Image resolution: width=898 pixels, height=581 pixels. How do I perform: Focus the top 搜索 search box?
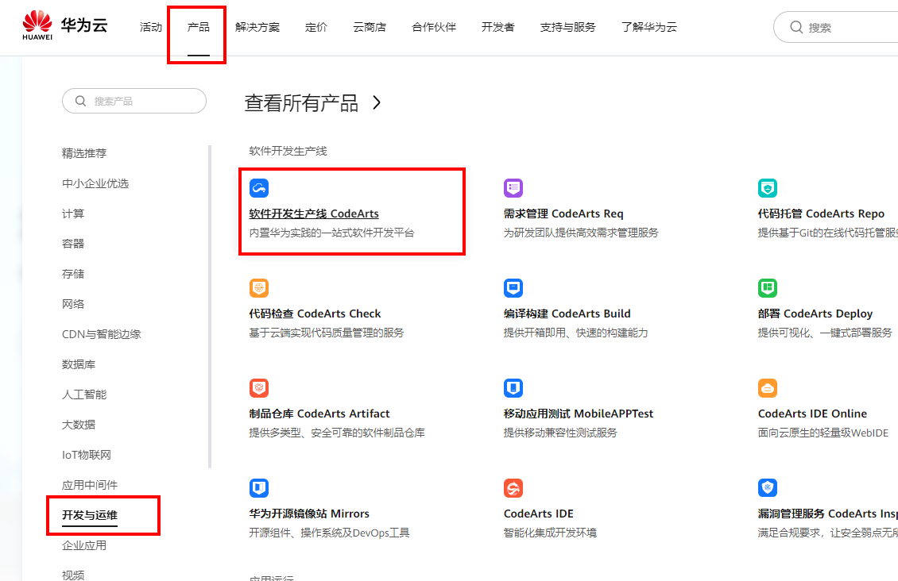click(835, 27)
